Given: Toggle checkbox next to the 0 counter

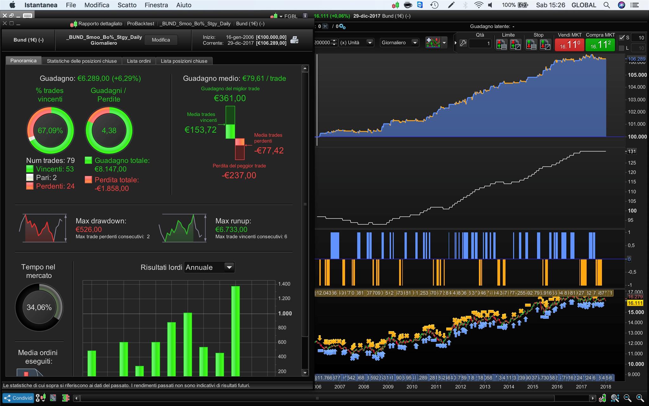Looking at the screenshot, I should coord(325,26).
